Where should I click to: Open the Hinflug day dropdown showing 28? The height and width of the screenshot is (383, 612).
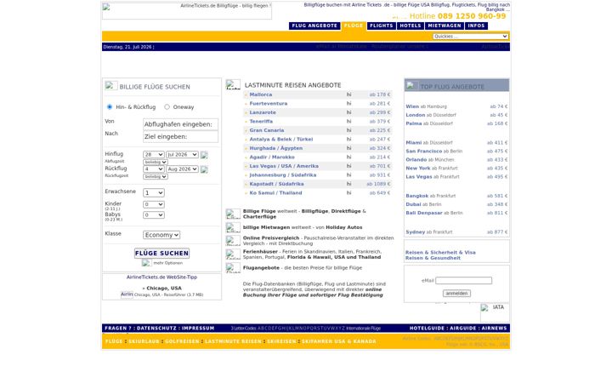tap(153, 155)
